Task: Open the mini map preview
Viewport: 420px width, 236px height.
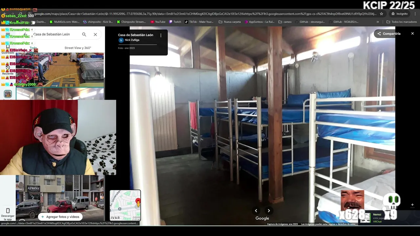Action: [x=125, y=205]
